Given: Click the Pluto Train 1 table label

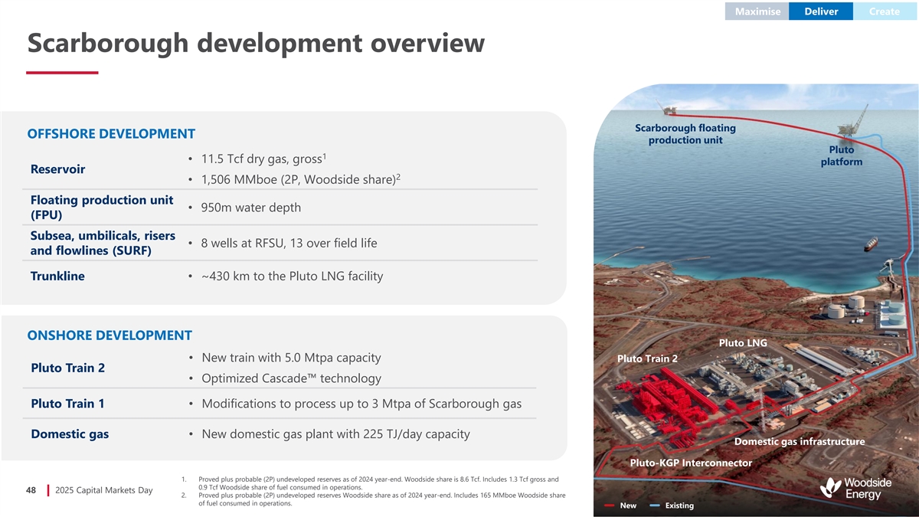Looking at the screenshot, I should [67, 404].
